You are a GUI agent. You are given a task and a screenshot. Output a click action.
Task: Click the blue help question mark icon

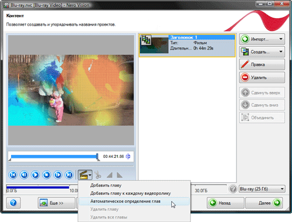13,203
